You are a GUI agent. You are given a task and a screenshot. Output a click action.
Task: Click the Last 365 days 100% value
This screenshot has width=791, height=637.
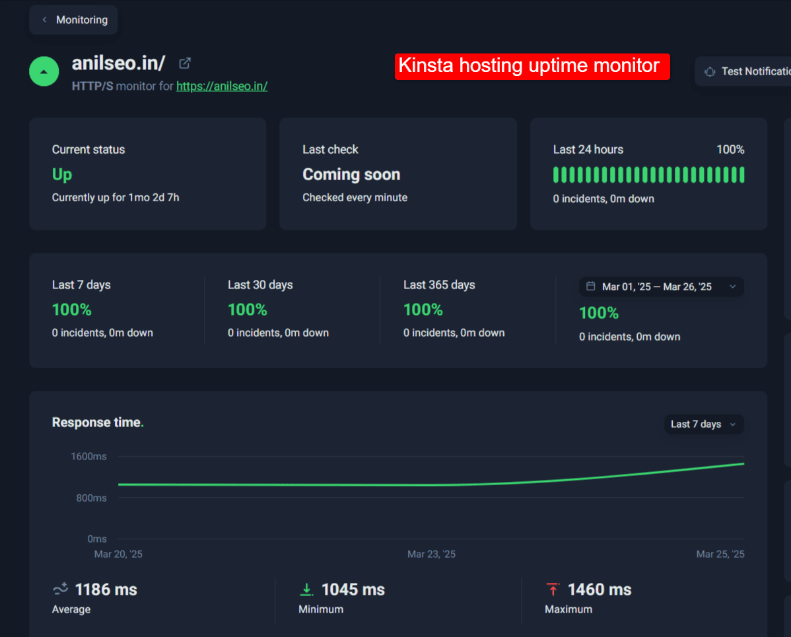point(423,310)
